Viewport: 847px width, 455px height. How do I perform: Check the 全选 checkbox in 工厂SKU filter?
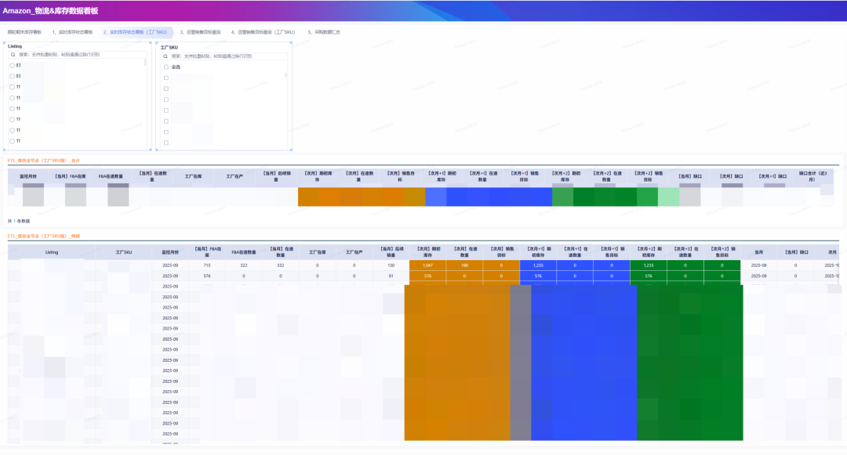click(x=166, y=67)
